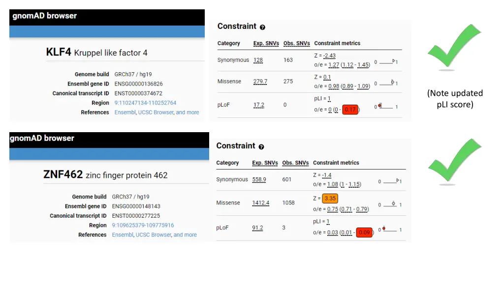Screen dimensions: 504x283
Task: Click the red 0.17 pLoF upper bound badge
Action: (350, 110)
